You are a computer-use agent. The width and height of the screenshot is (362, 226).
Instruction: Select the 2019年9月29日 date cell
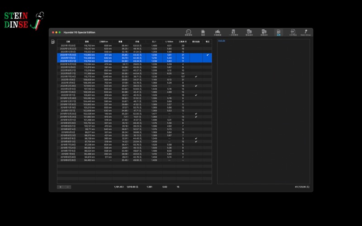pyautogui.click(x=68, y=123)
